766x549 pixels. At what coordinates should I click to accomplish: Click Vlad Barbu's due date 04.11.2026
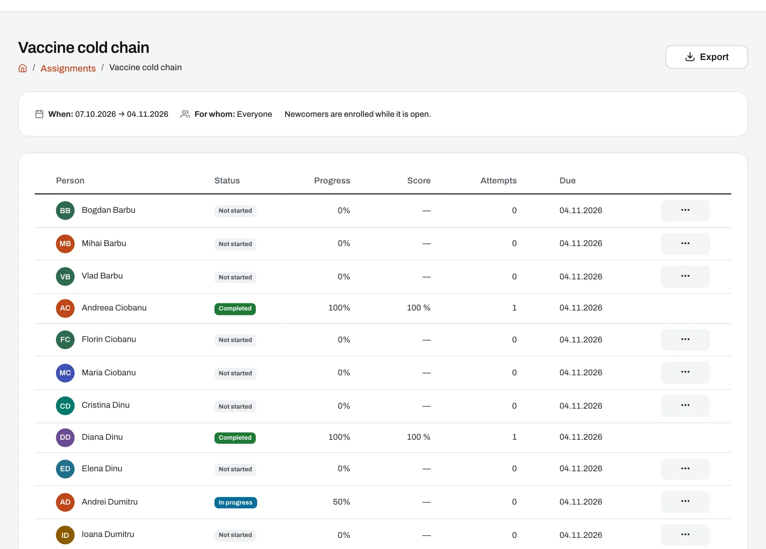click(x=581, y=277)
